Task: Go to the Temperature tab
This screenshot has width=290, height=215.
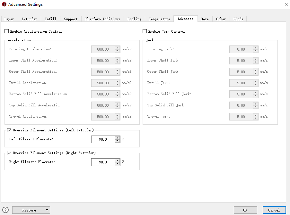Action: 159,19
